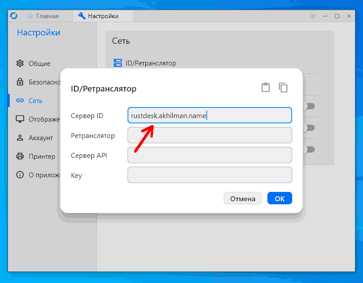Select the Настройки tab
363x283 pixels.
(x=99, y=16)
